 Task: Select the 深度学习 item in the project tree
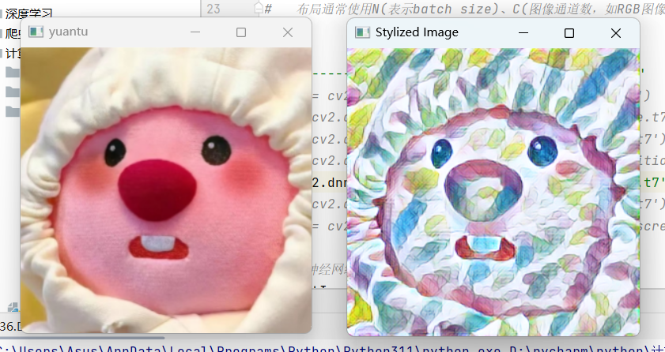point(28,14)
